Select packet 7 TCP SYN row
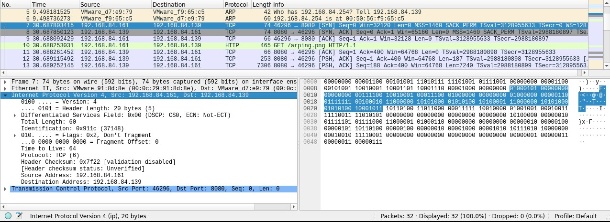The image size is (610, 222). (x=294, y=25)
